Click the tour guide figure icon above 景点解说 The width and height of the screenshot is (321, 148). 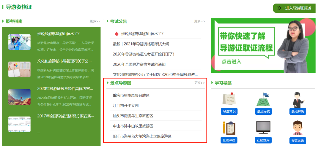coord(298,99)
